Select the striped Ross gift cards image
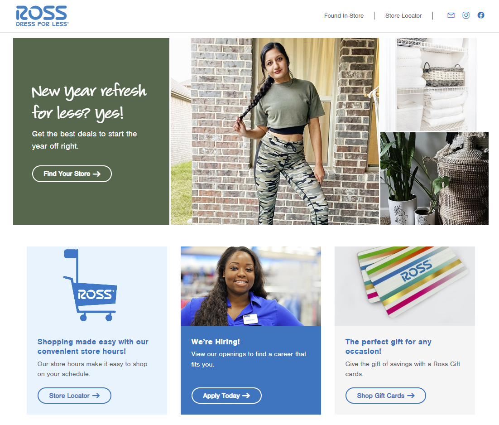Image resolution: width=499 pixels, height=425 pixels. point(404,286)
